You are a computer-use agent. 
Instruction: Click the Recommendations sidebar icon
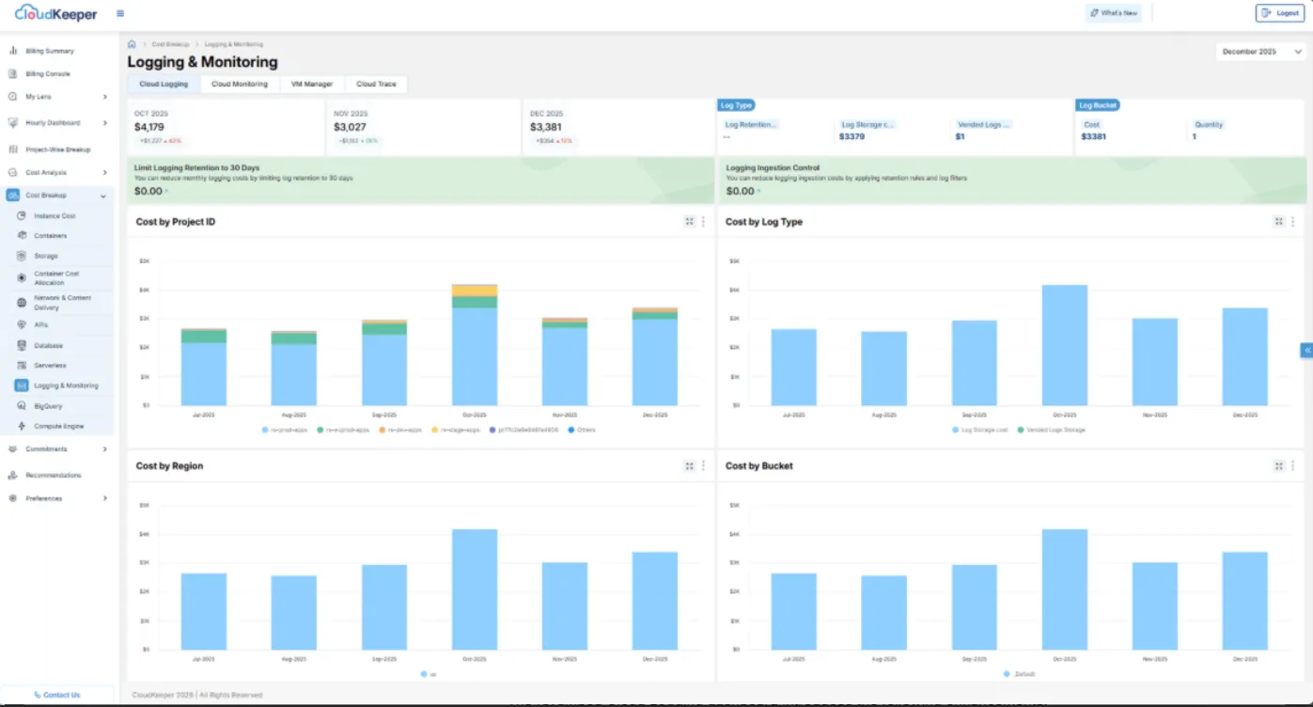[x=13, y=475]
